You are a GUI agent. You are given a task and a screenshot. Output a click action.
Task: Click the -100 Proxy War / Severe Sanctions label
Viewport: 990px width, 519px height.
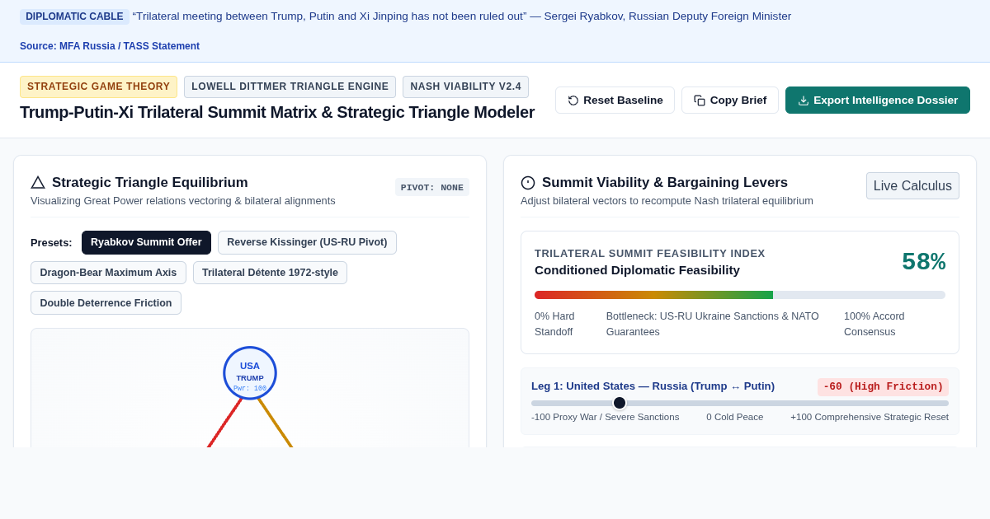coord(606,417)
